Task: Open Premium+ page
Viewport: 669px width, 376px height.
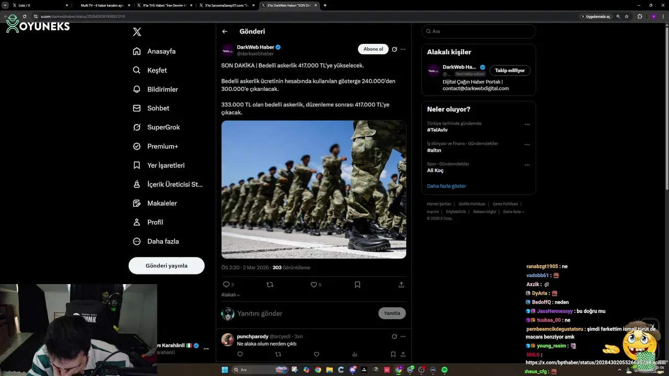Action: (x=155, y=146)
